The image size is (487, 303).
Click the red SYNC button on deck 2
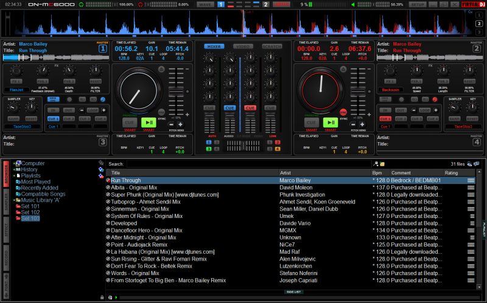(343, 112)
